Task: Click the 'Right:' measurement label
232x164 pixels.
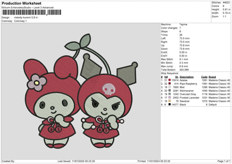Action: pyautogui.click(x=164, y=42)
